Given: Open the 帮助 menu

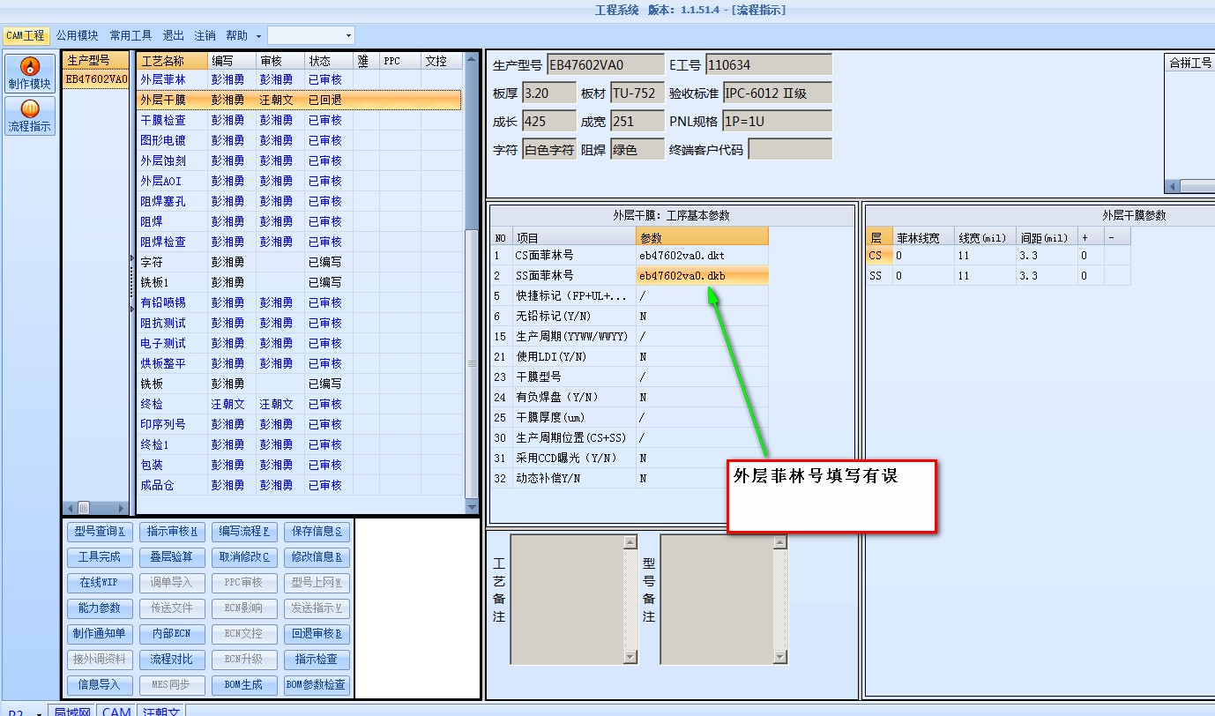Looking at the screenshot, I should 236,35.
